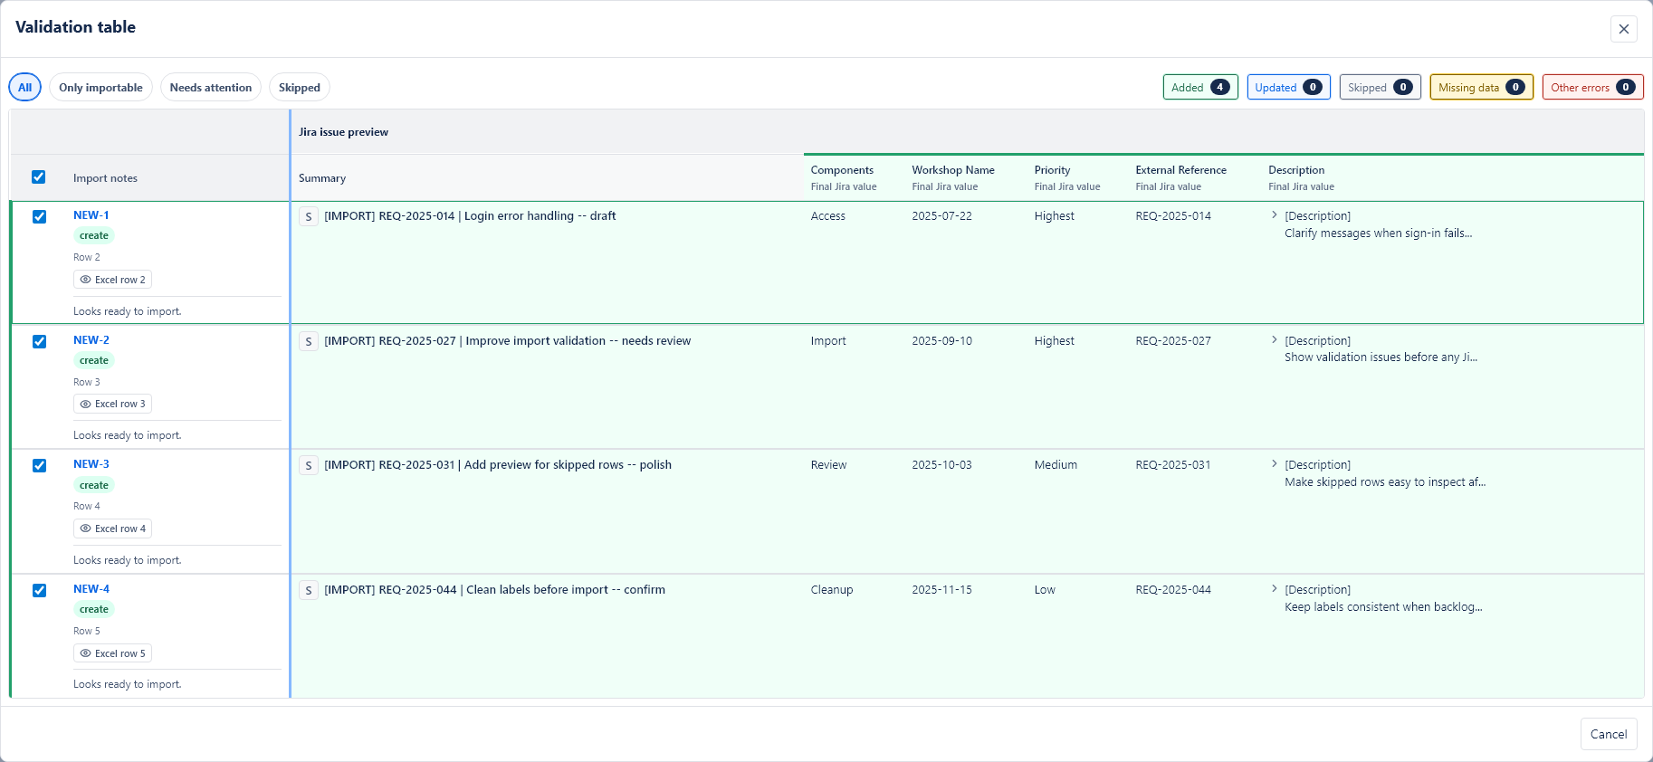This screenshot has width=1653, height=762.
Task: Click the S type icon for REQ-2025-027
Action: pyautogui.click(x=309, y=341)
